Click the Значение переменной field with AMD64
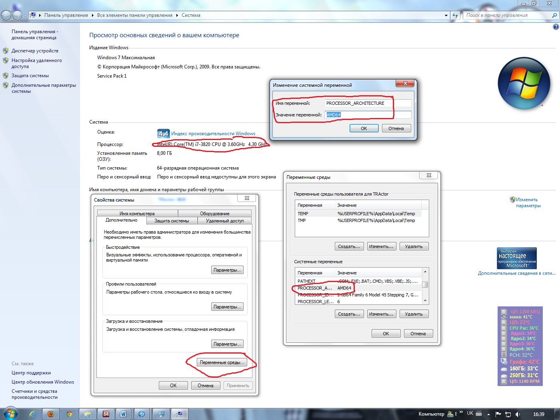Viewport: 560px width, 420px height. click(x=368, y=115)
